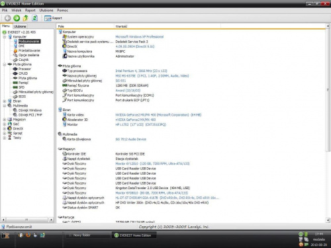
Task: Click the Back navigation arrow in toolbar
Action: [x=8, y=18]
